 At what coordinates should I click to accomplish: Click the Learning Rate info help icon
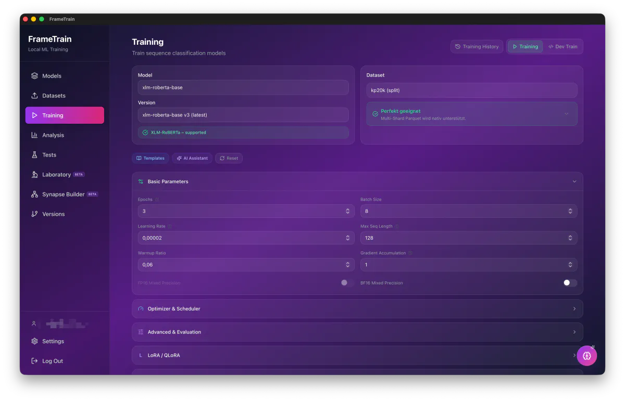coord(170,226)
